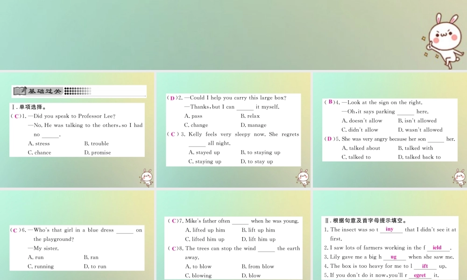Select option 'A. talked about'
467x280 pixels.
[361, 148]
